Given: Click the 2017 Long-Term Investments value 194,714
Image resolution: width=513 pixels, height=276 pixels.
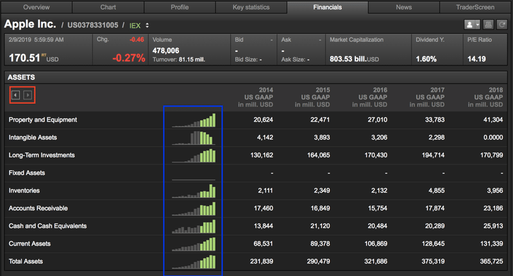Looking at the screenshot, I should [x=433, y=155].
